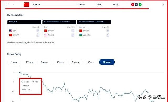Image resolution: width=168 pixels, height=102 pixels.
Task: Switch to 3 Years history
Action: point(45,62)
